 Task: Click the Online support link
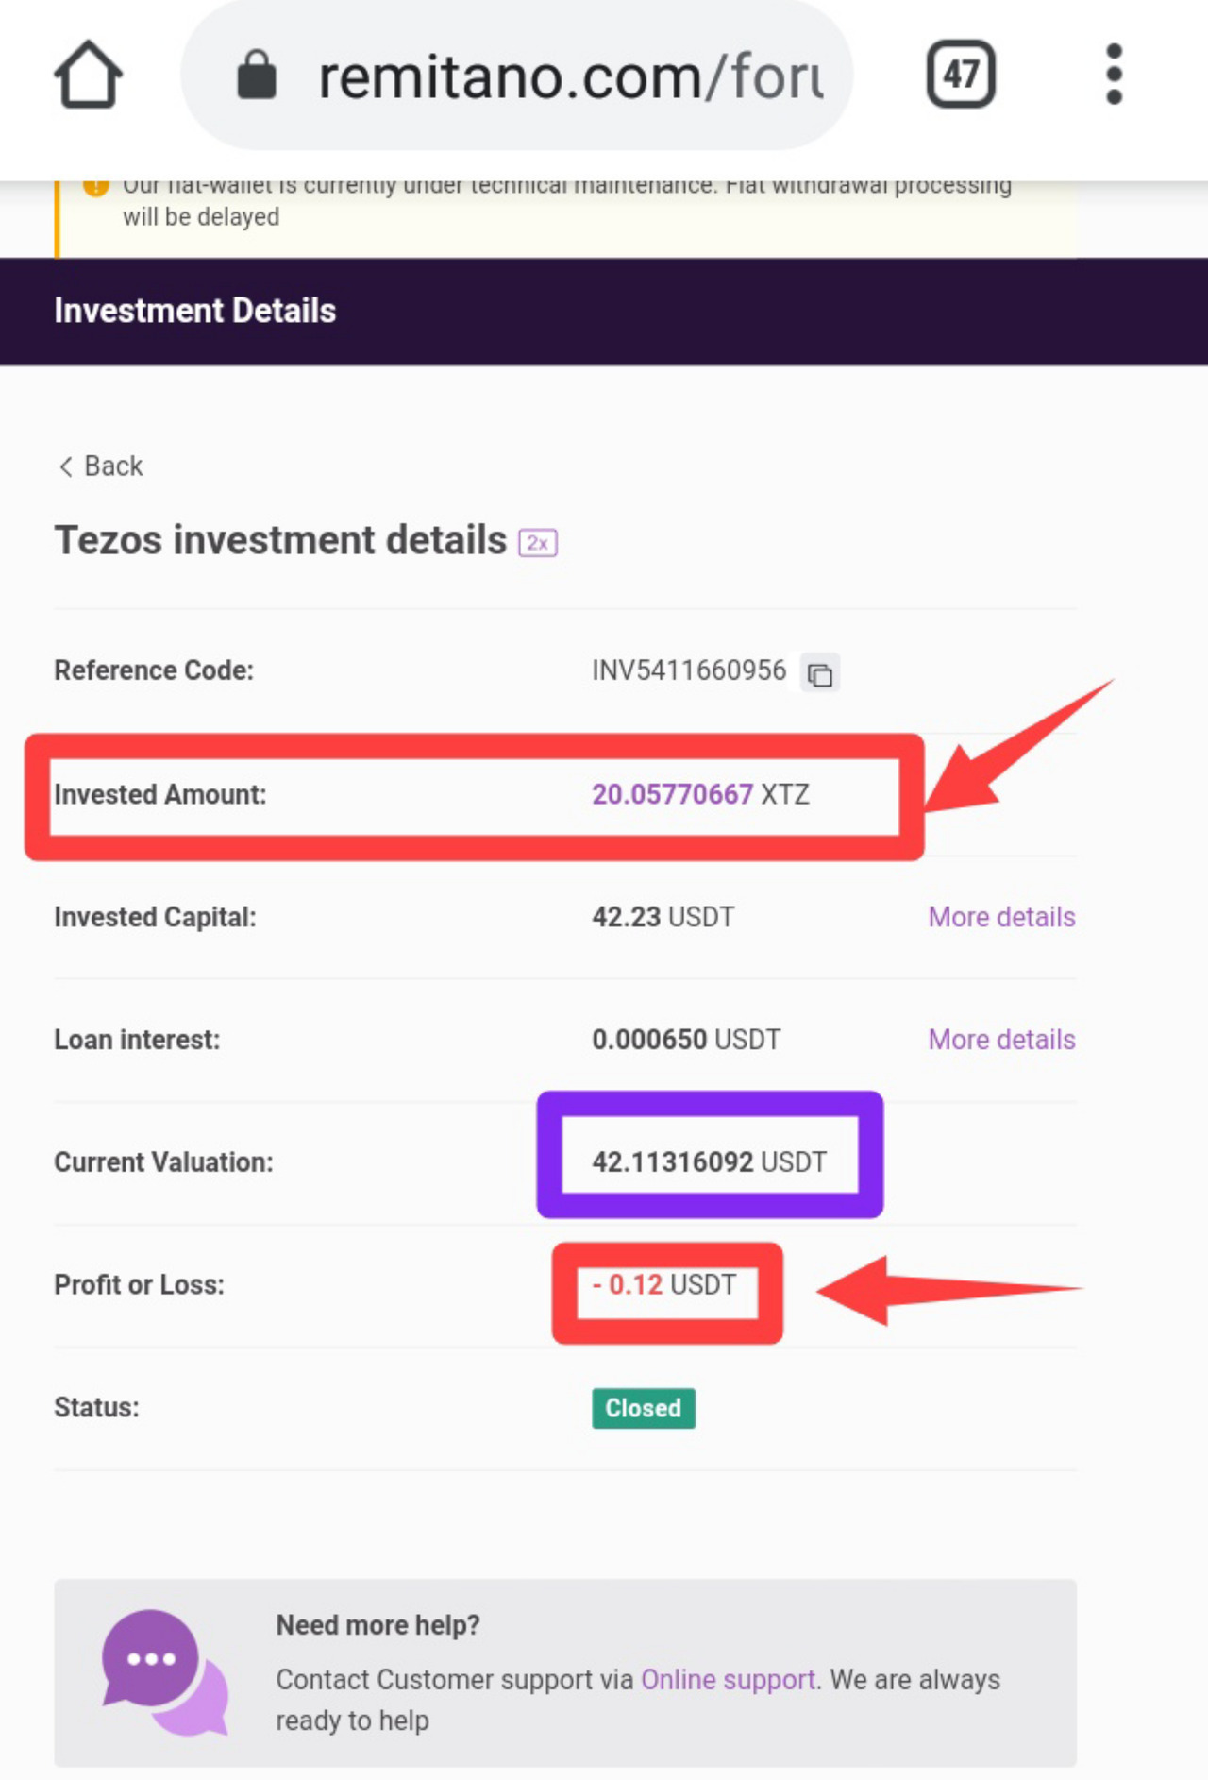[x=728, y=1680]
